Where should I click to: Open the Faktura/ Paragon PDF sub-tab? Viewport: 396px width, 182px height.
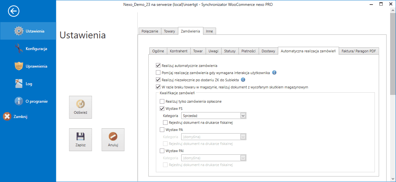[x=359, y=51]
